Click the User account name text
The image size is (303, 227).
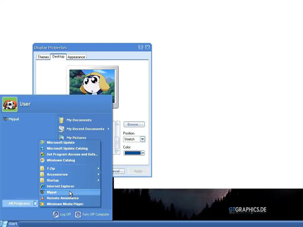tap(25, 104)
